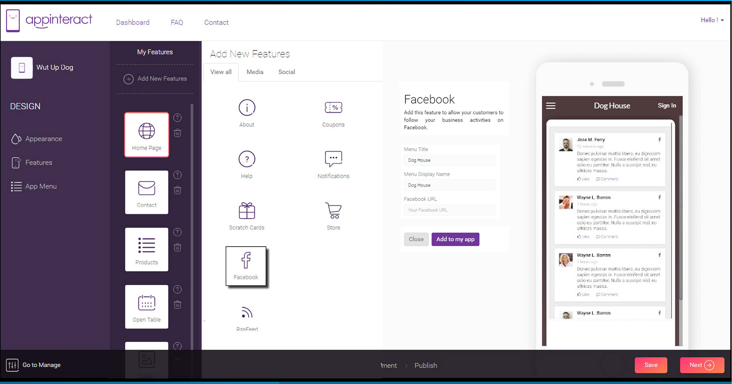Switch to the View all tab
The height and width of the screenshot is (384, 732).
[x=221, y=72]
